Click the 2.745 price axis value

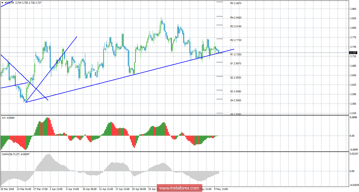click(x=353, y=47)
